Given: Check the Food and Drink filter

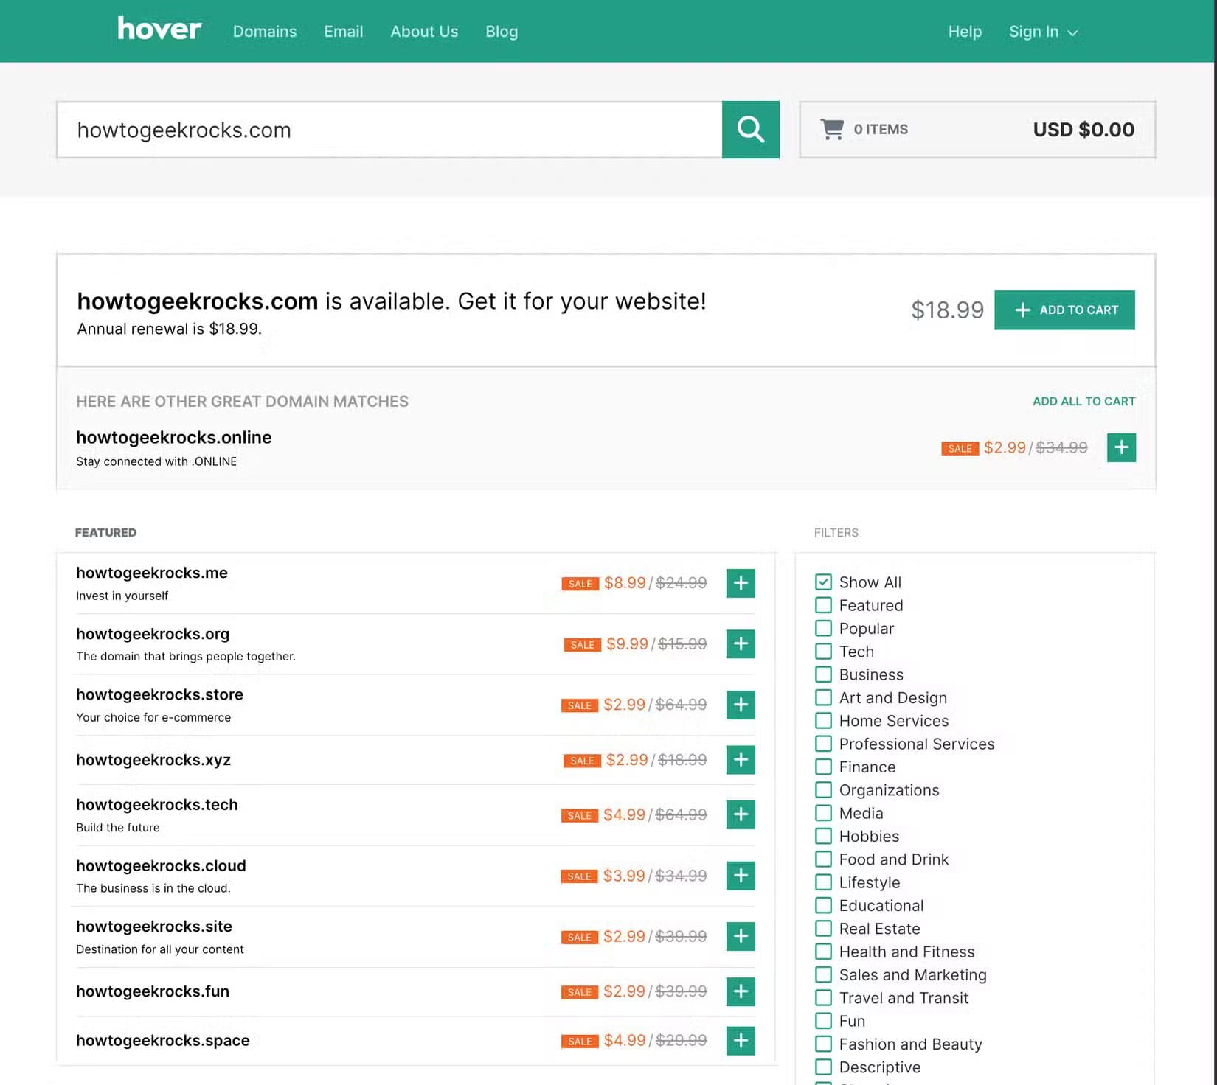Looking at the screenshot, I should (823, 859).
